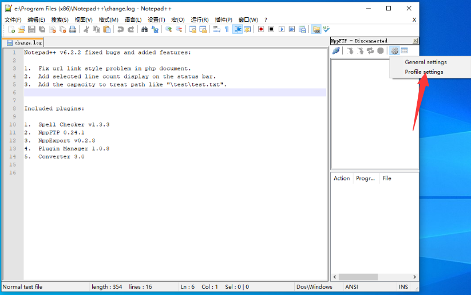Viewport: 471px width, 295px height.
Task: Click the Undo arrow icon
Action: pyautogui.click(x=121, y=29)
